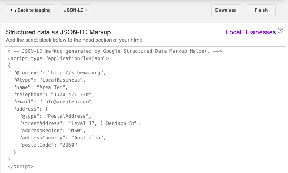The image size is (288, 173).
Task: Click the LocalBusiness @type line
Action: pyautogui.click(x=55, y=80)
